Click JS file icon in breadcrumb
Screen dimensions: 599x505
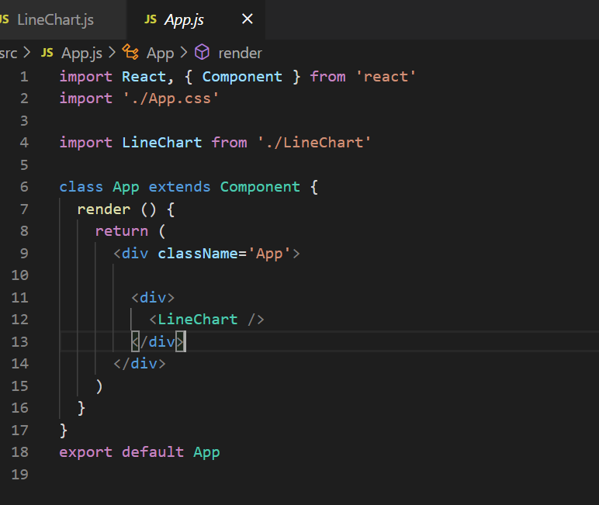47,52
